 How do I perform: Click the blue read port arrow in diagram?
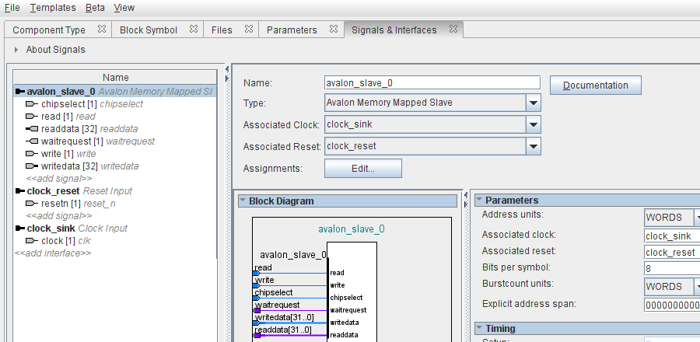coord(257,273)
